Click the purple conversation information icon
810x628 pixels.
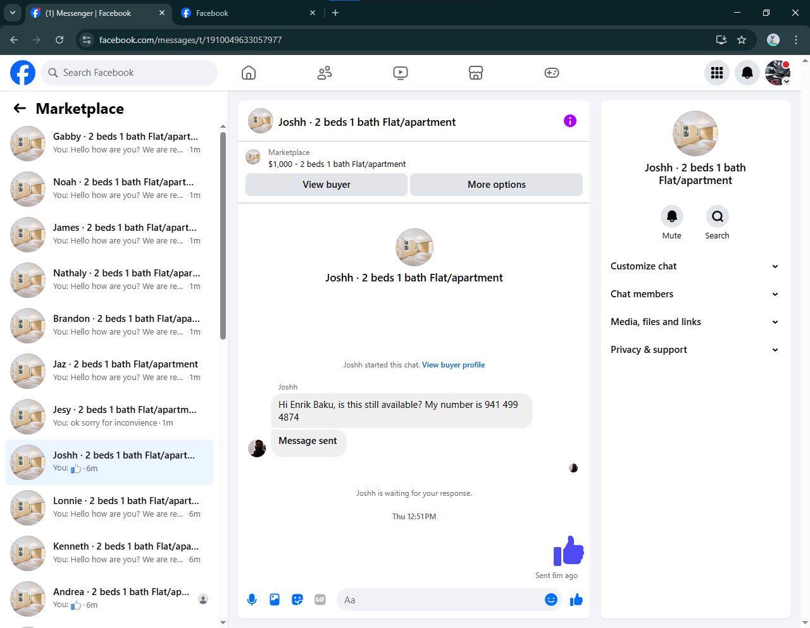point(570,121)
